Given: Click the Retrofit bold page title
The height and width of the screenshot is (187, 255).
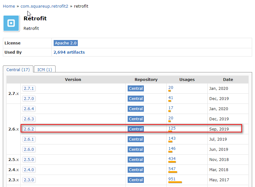Looking at the screenshot, I should 35,18.
